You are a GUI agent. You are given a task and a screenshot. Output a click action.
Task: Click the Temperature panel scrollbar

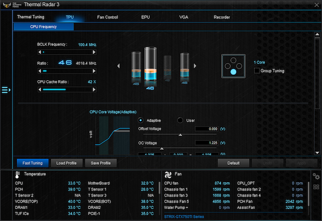[159, 188]
